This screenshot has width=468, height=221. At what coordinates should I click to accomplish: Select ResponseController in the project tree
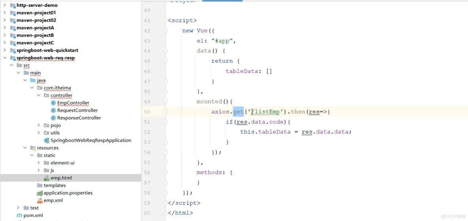[79, 118]
